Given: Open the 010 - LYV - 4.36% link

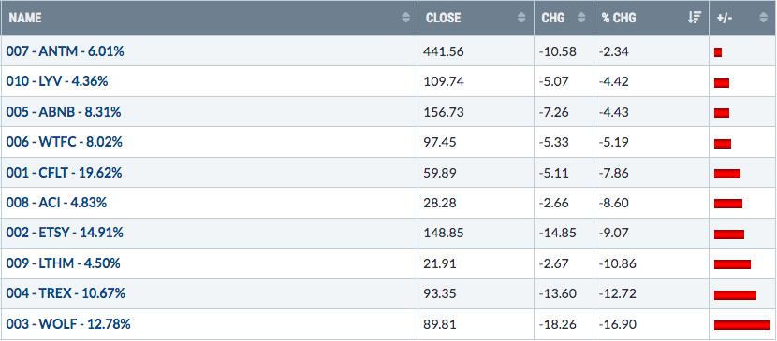Looking at the screenshot, I should click(x=57, y=81).
